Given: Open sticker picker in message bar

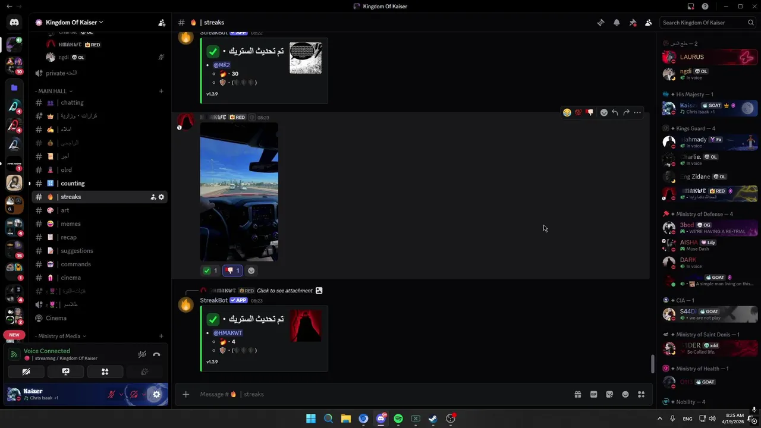Looking at the screenshot, I should [x=609, y=394].
